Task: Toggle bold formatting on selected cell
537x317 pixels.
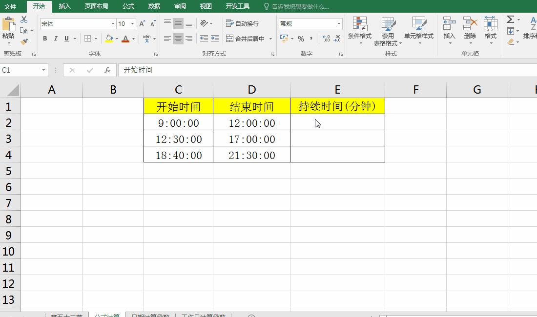Action: tap(44, 39)
